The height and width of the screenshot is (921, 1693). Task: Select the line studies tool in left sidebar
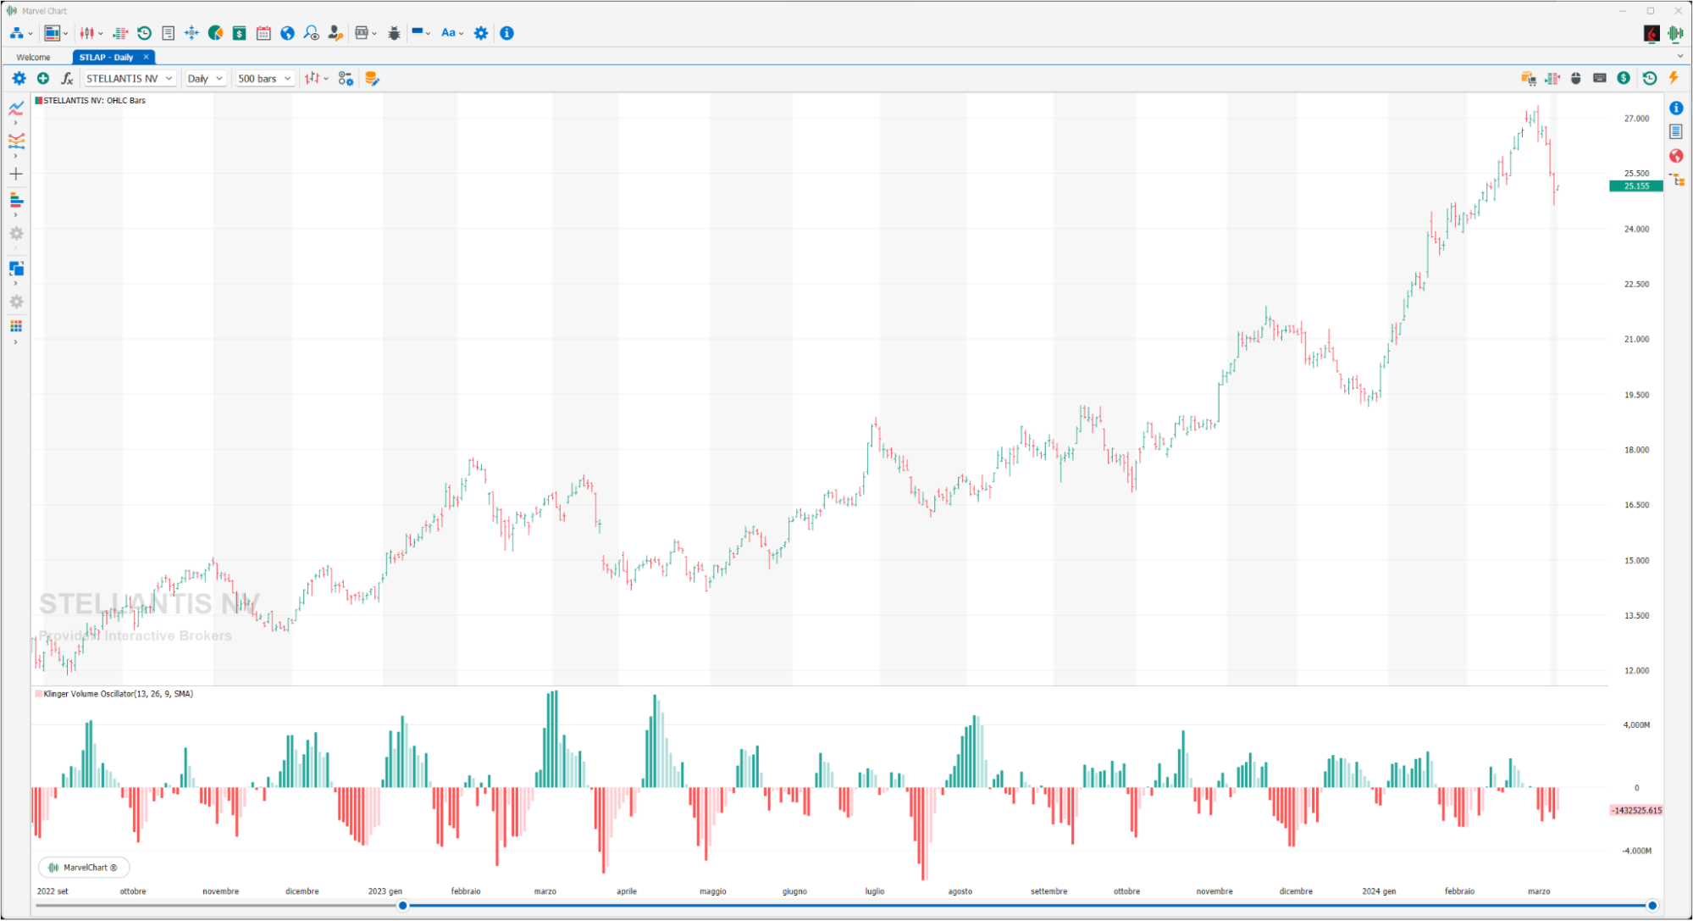click(x=16, y=108)
